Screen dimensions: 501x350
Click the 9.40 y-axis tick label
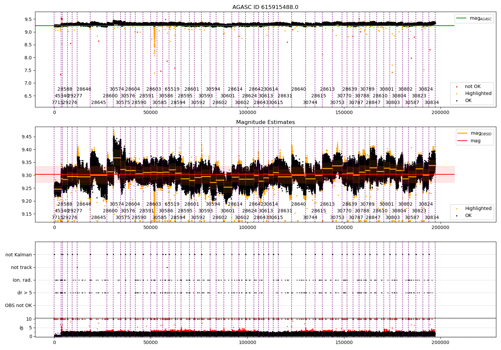click(x=27, y=150)
